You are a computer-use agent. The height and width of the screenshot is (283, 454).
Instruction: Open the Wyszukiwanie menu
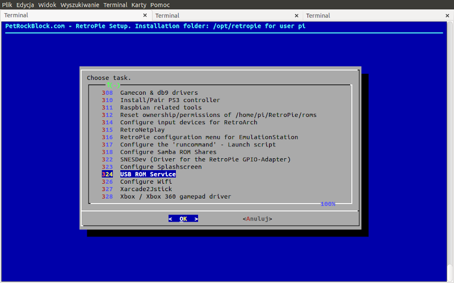point(80,5)
